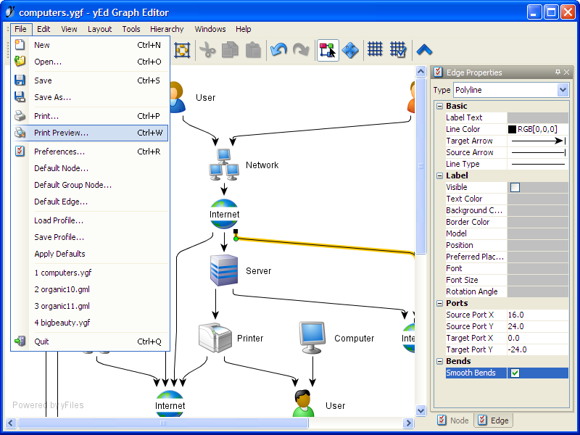Toggle the edit mode toolbar icon
The width and height of the screenshot is (580, 435).
[x=328, y=50]
